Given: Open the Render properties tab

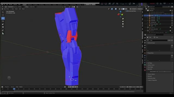Looking at the screenshot, I should (x=145, y=41).
